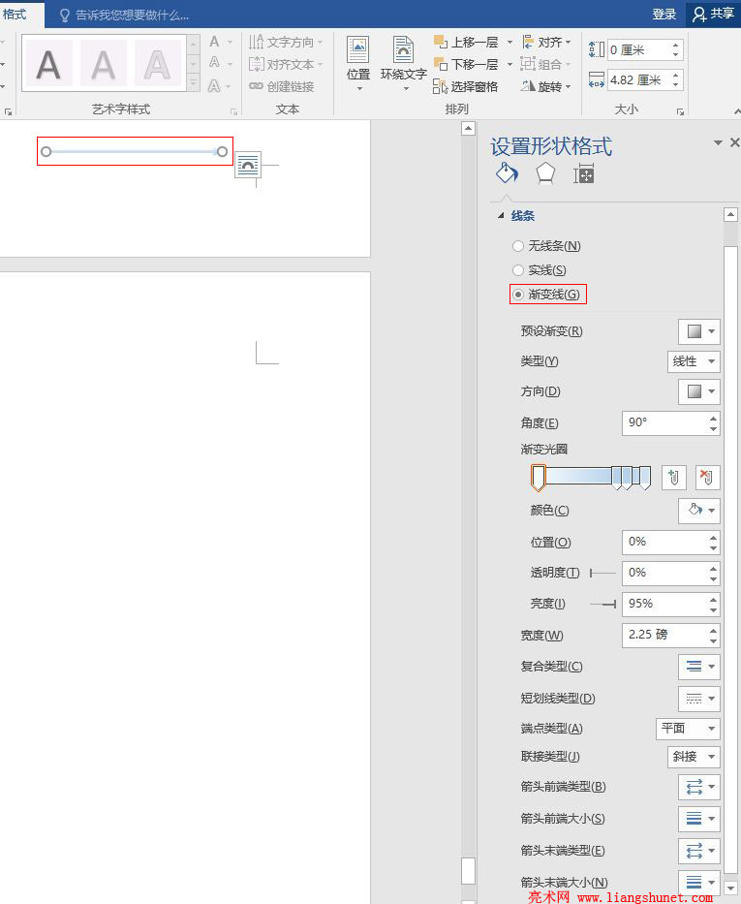Screen dimensions: 741x904
Task: Open the Size (大小) group dialog launcher
Action: click(x=681, y=111)
